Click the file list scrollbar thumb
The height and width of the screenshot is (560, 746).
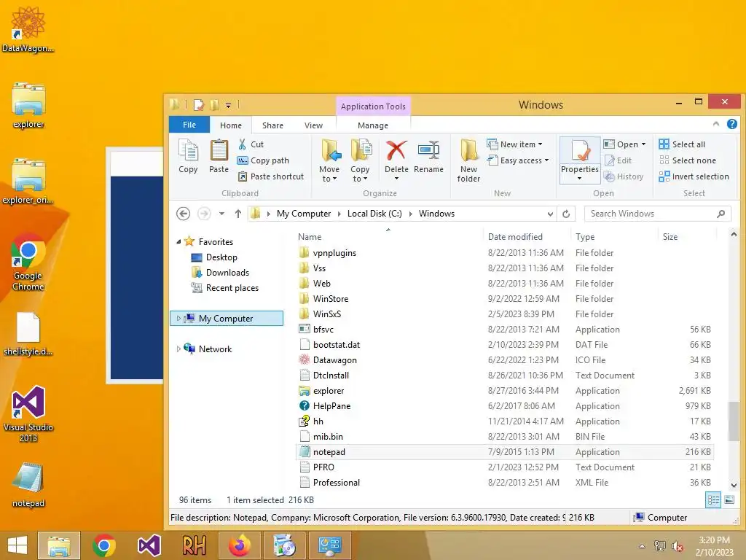734,422
